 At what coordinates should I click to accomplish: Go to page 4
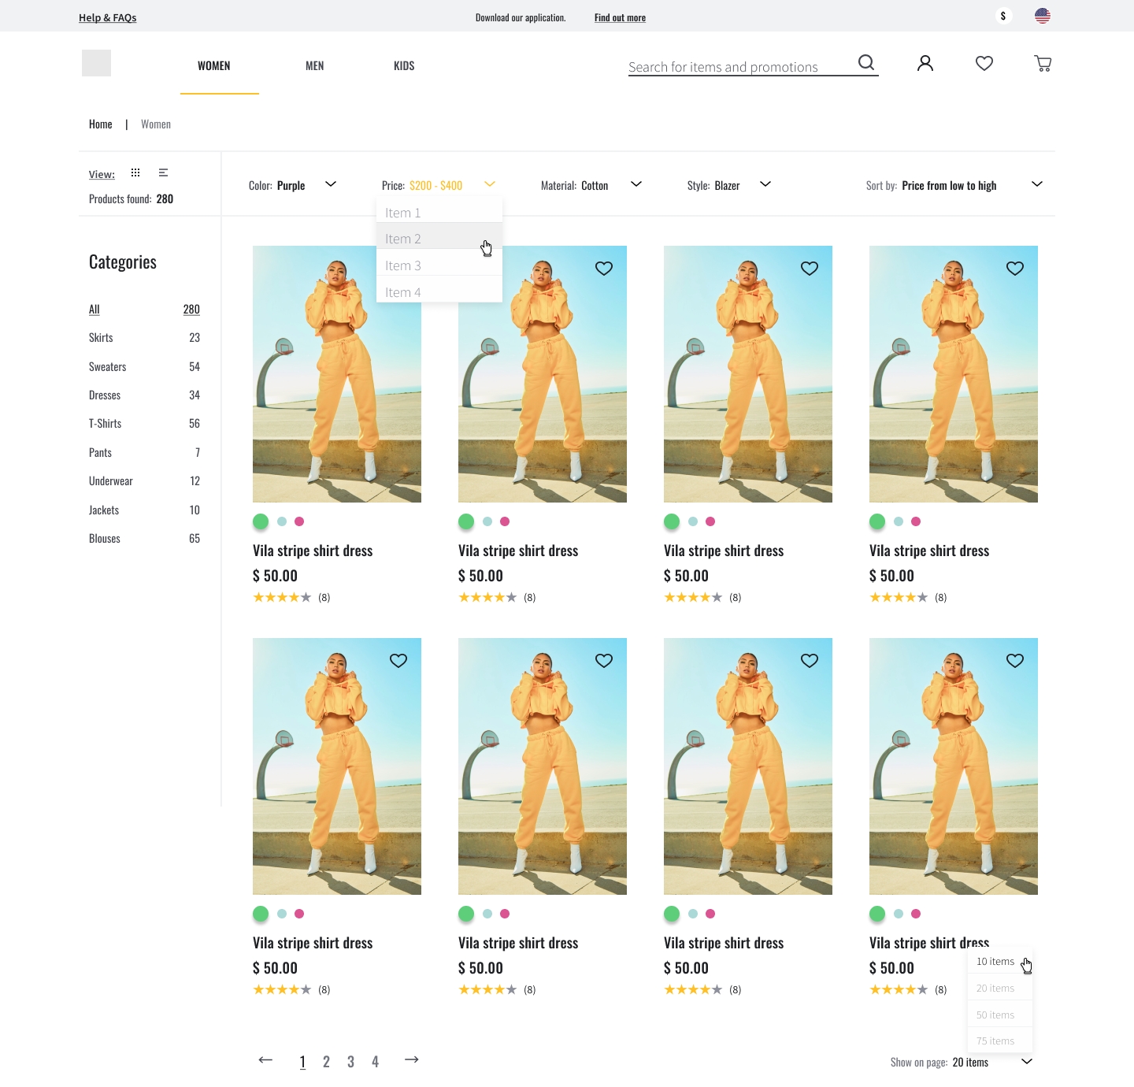pyautogui.click(x=375, y=1062)
